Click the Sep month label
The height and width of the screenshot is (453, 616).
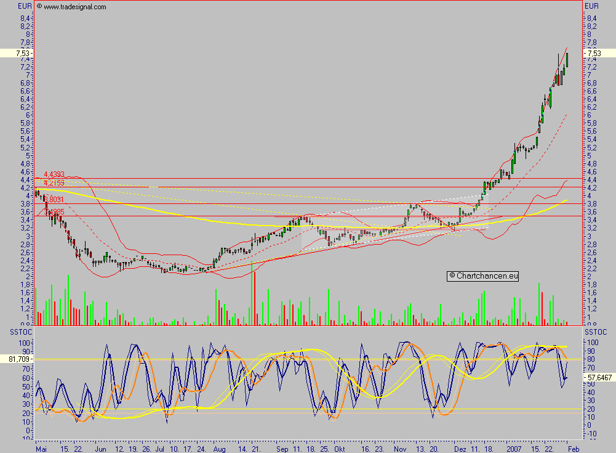[282, 449]
